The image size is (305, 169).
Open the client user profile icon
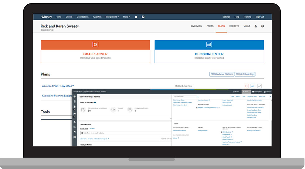click(x=256, y=26)
